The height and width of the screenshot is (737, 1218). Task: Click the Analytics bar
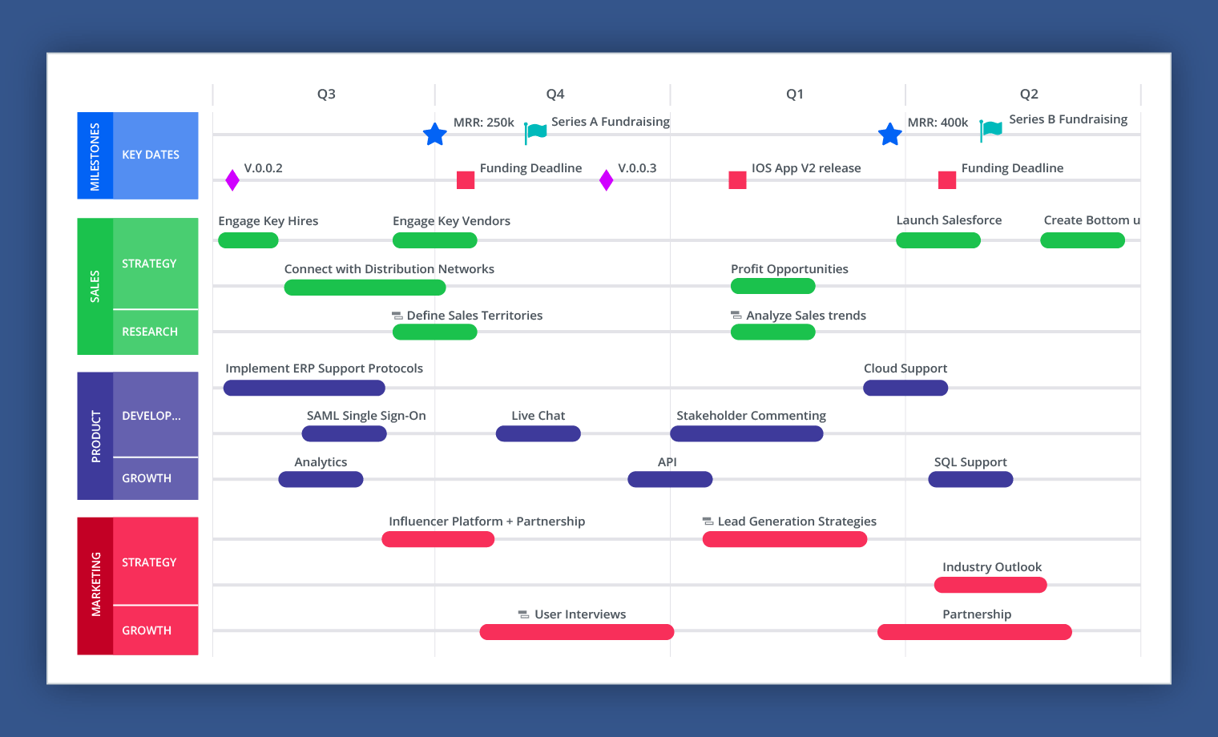(321, 480)
